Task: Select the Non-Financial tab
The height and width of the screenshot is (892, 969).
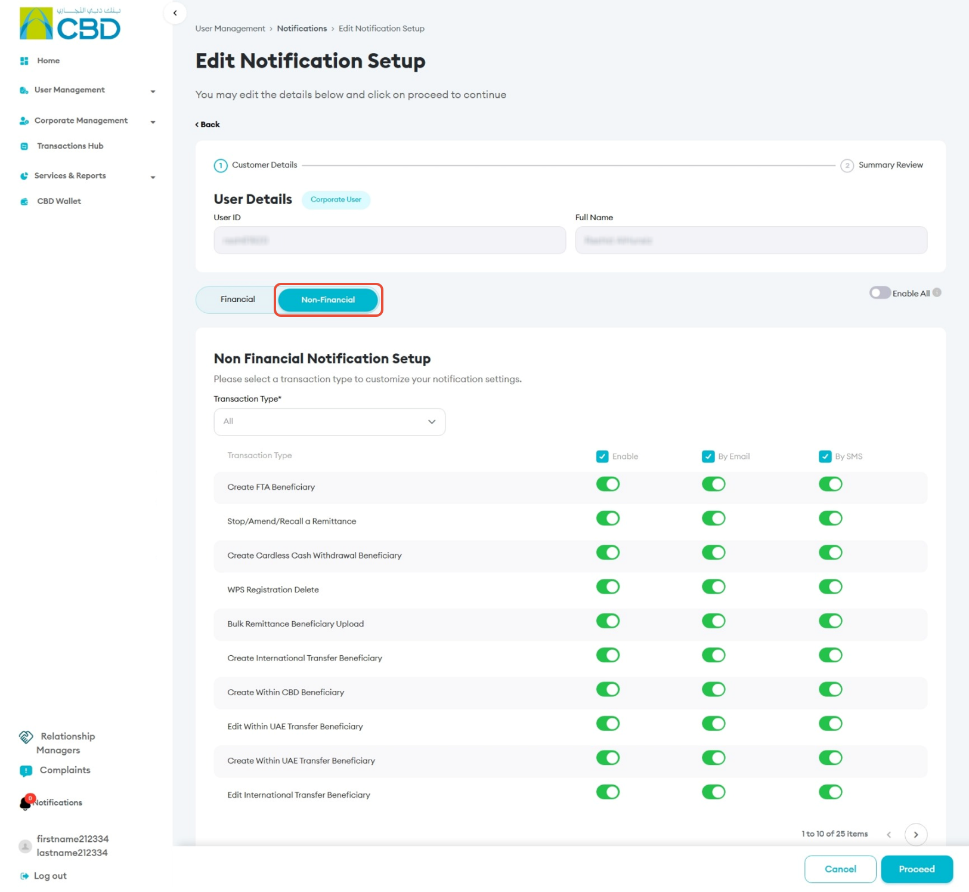Action: [x=328, y=300]
